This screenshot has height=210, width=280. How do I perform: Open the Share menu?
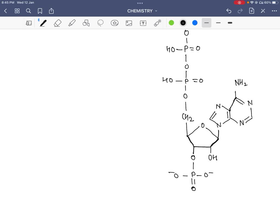pos(51,11)
